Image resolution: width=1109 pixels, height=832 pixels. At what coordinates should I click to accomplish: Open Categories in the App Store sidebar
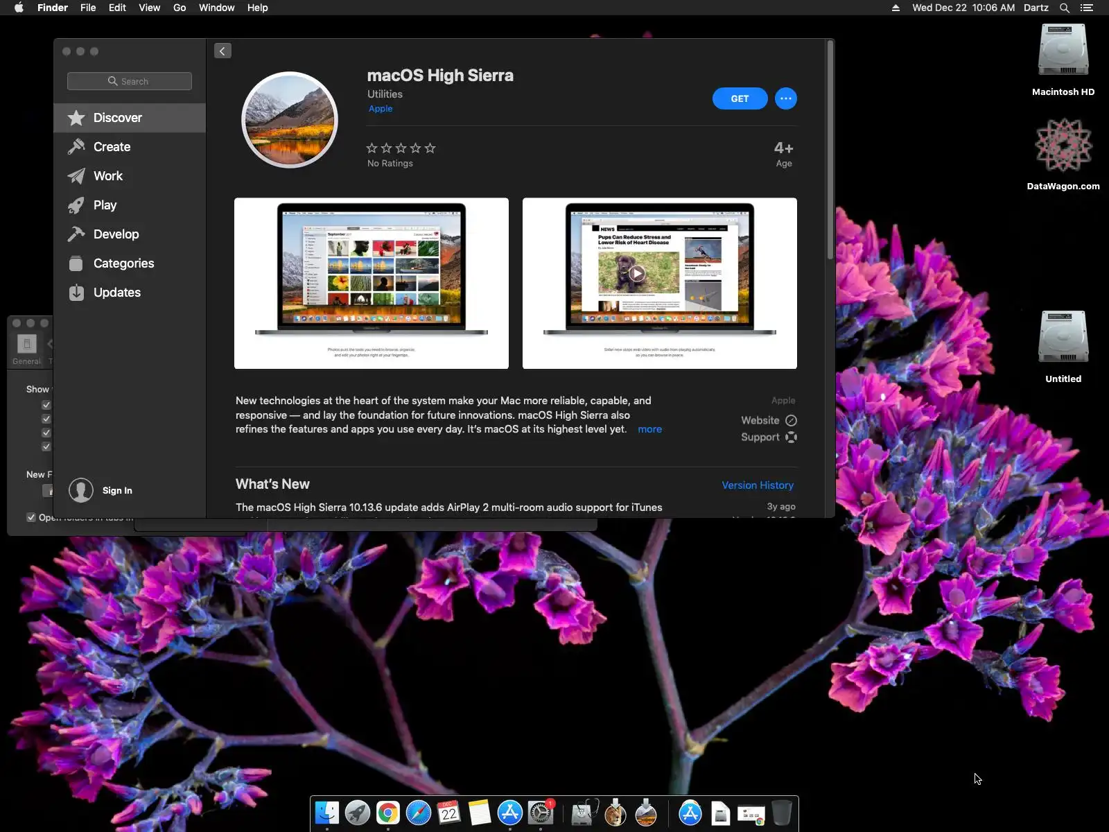point(130,263)
